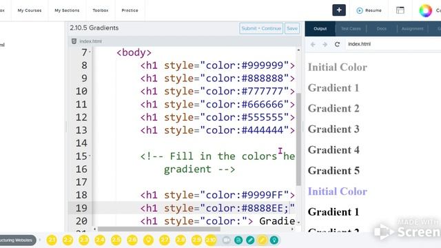Open the yellow pencil current exercise icon

click(x=262, y=240)
